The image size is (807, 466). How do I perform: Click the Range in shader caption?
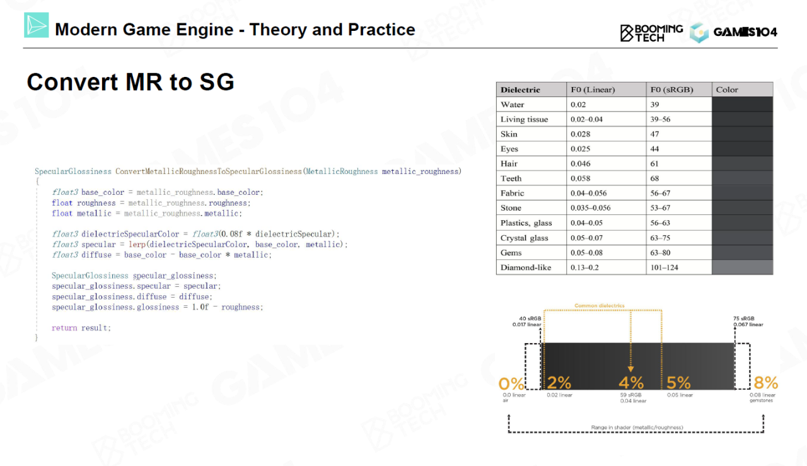[636, 428]
